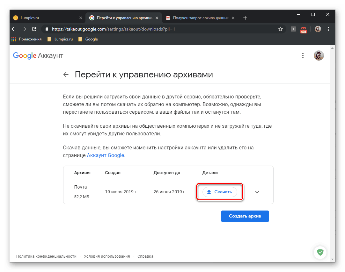
Task: Click the green shield icon at the bottom
Action: 320,252
